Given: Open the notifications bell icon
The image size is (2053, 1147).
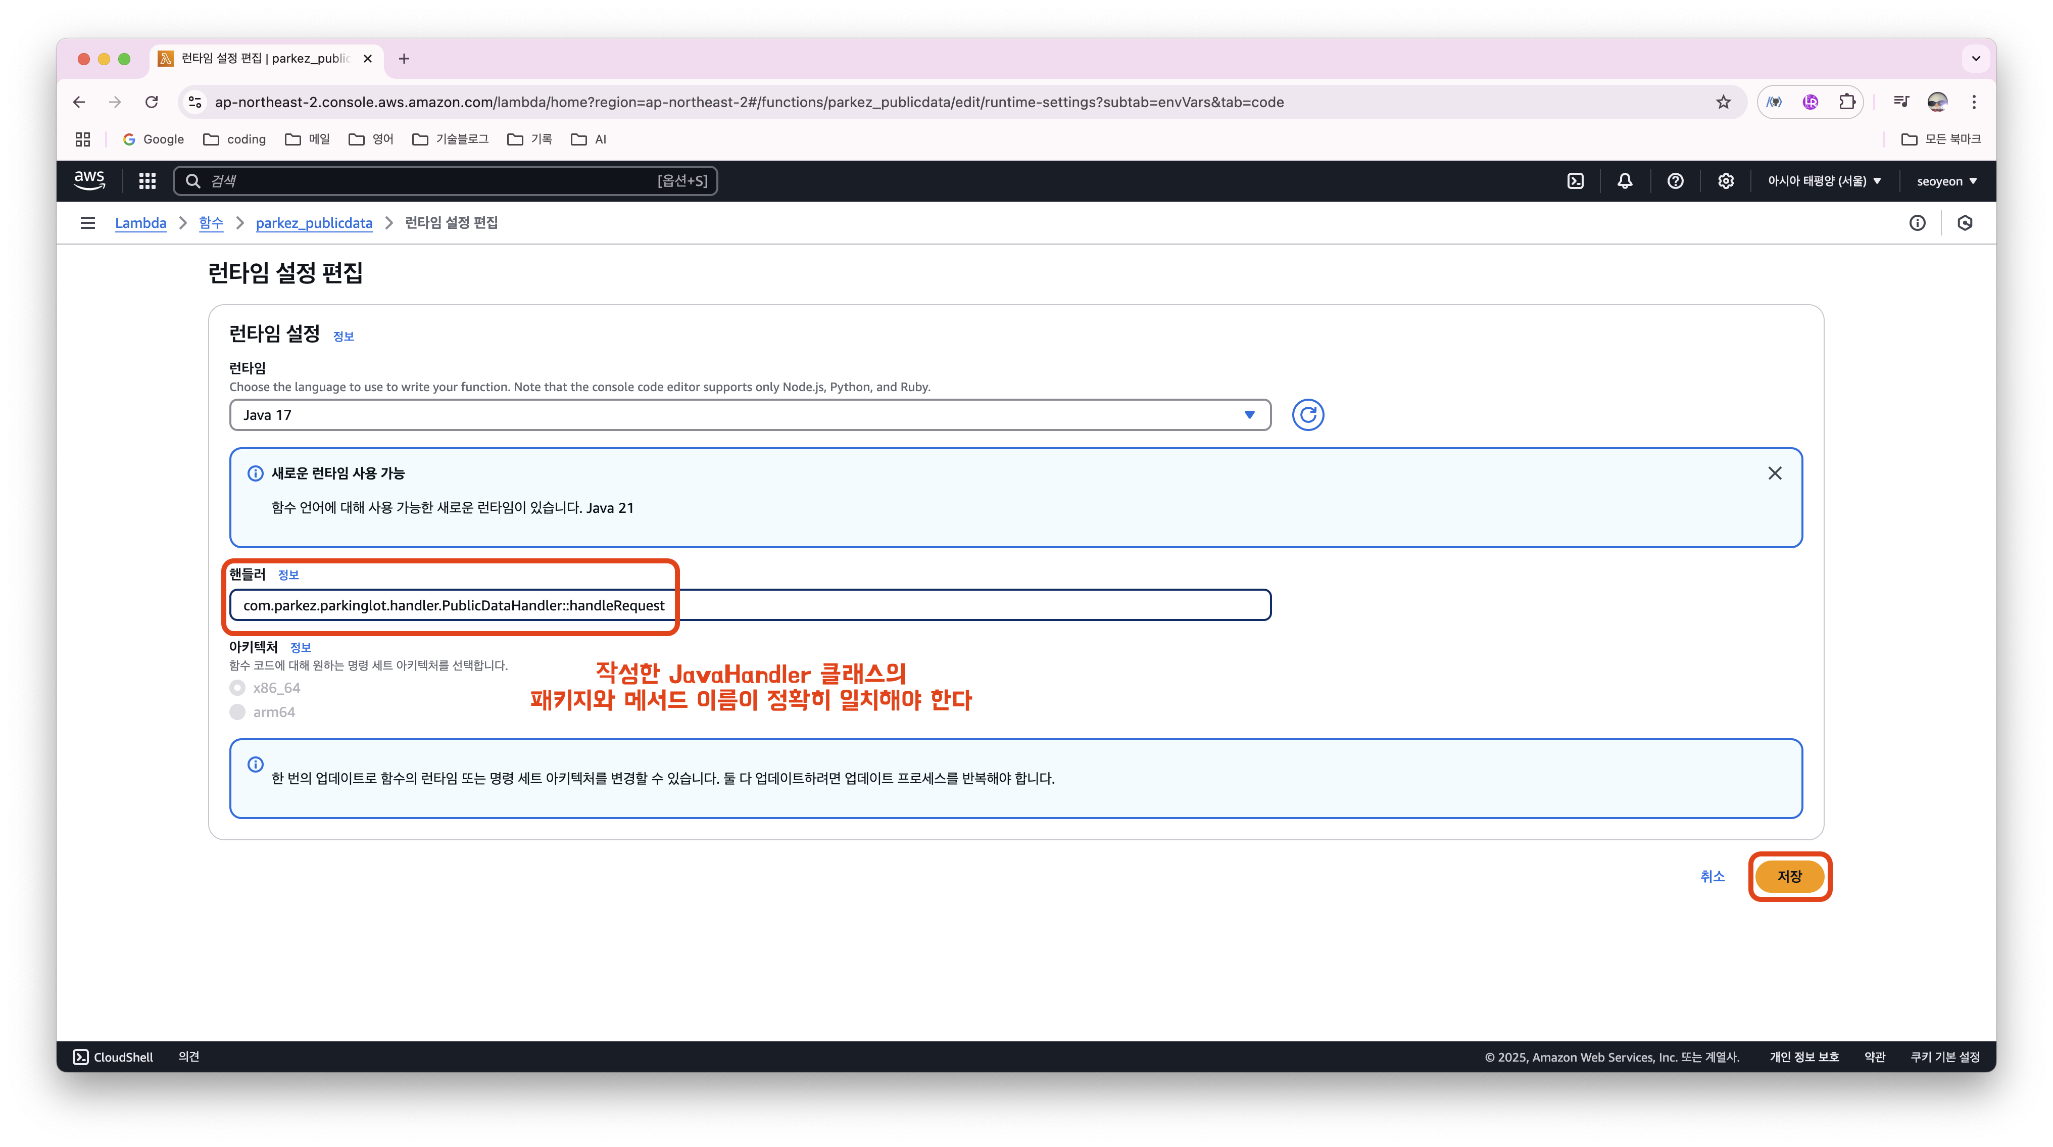Looking at the screenshot, I should click(1625, 181).
